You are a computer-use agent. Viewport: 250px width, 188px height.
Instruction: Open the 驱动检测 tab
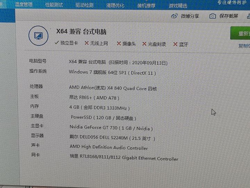pos(84,5)
